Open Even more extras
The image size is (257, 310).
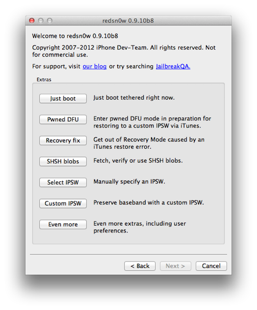point(63,224)
